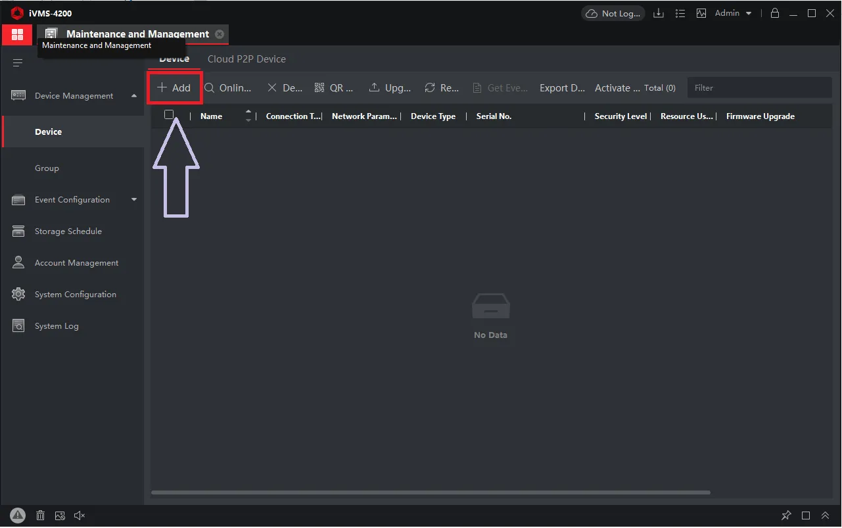Click the Filter input field
The width and height of the screenshot is (842, 528).
[x=759, y=88]
